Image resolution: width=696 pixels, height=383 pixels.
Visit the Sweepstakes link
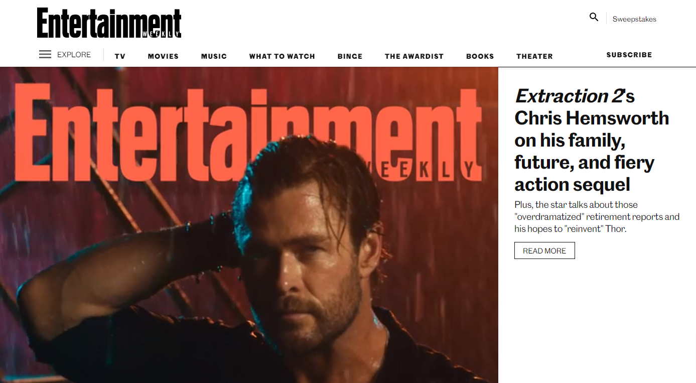[x=634, y=19]
